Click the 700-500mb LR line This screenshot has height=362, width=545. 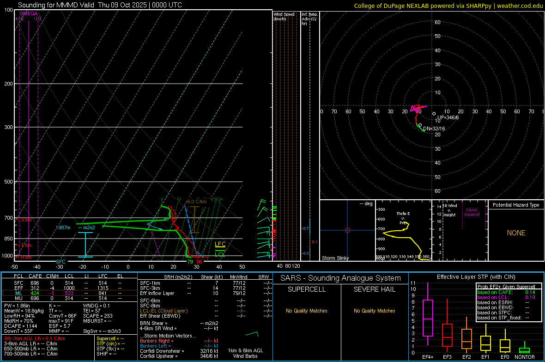coord(31,354)
